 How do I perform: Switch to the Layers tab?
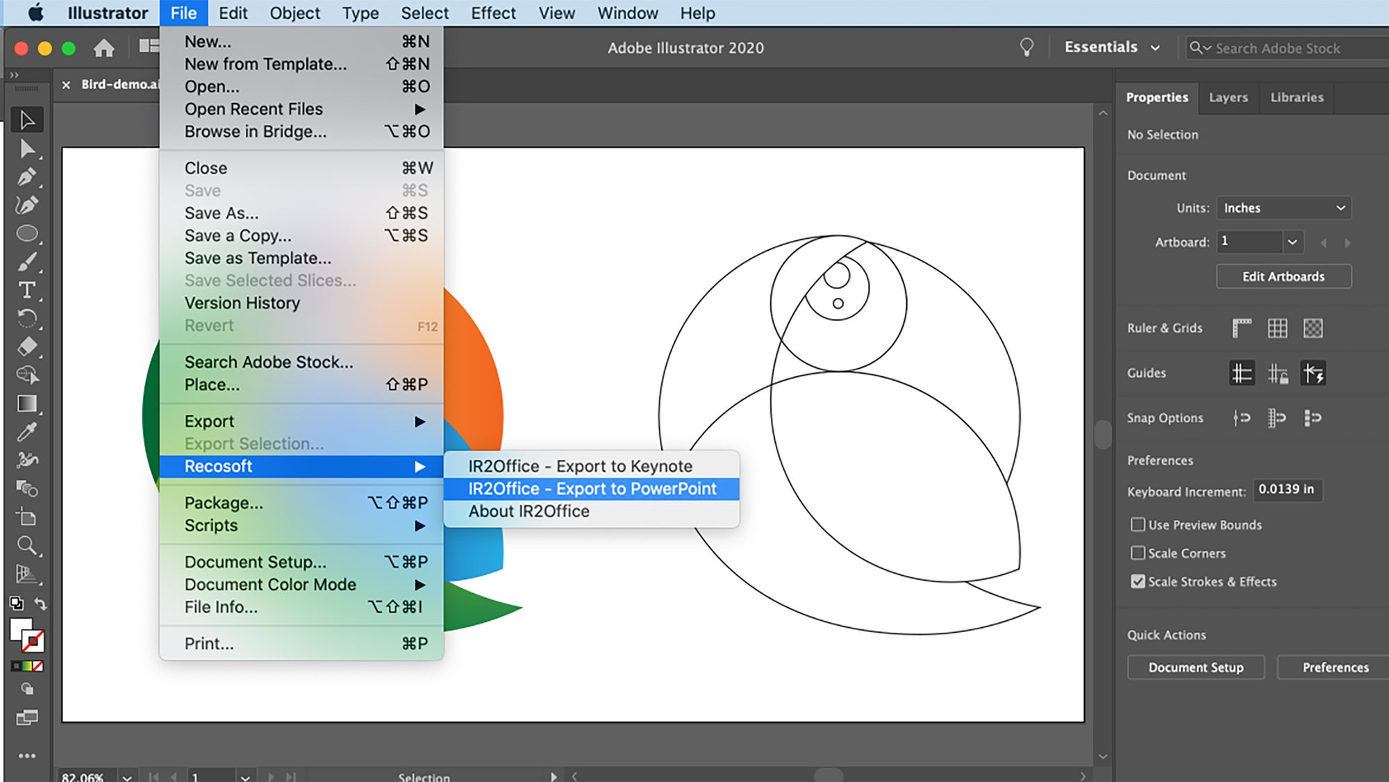coord(1230,97)
